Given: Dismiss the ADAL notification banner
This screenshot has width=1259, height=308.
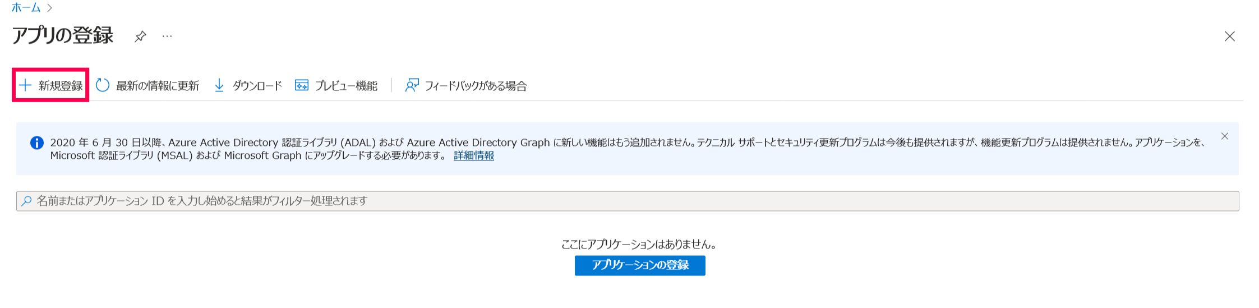Looking at the screenshot, I should (1225, 136).
